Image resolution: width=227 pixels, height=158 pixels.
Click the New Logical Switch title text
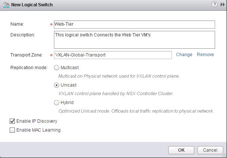click(32, 4)
